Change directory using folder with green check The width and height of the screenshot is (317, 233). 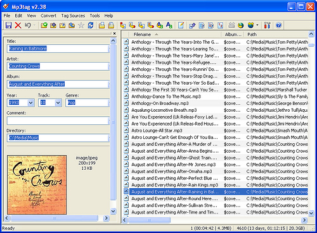point(44,25)
